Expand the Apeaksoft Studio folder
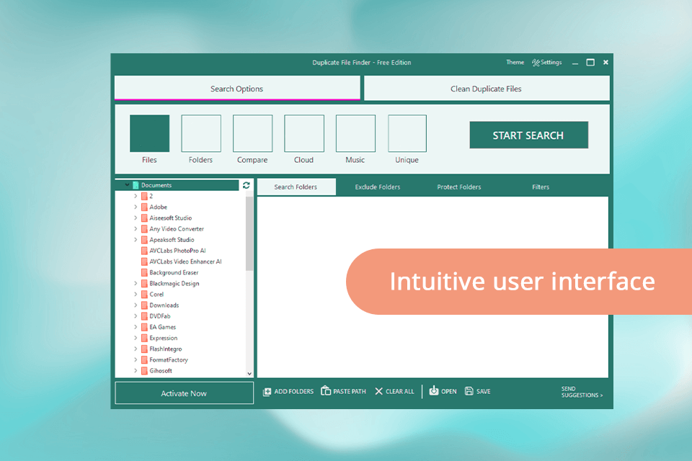Viewport: 692px width, 461px height. [x=136, y=240]
